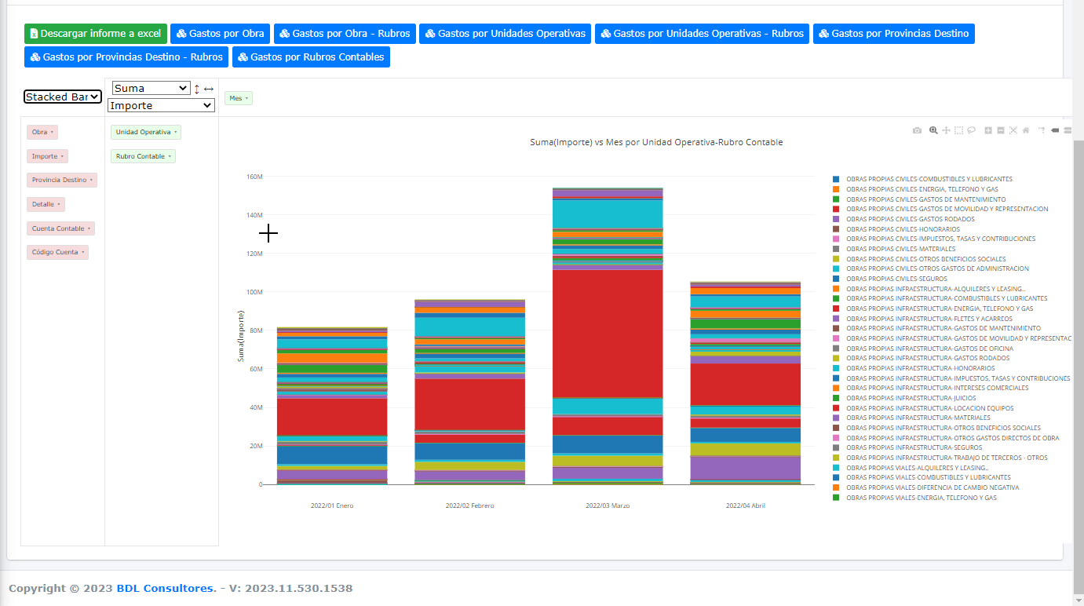Image resolution: width=1084 pixels, height=606 pixels.
Task: Click the Autoscale icon in chart toolbar
Action: pyautogui.click(x=1013, y=130)
